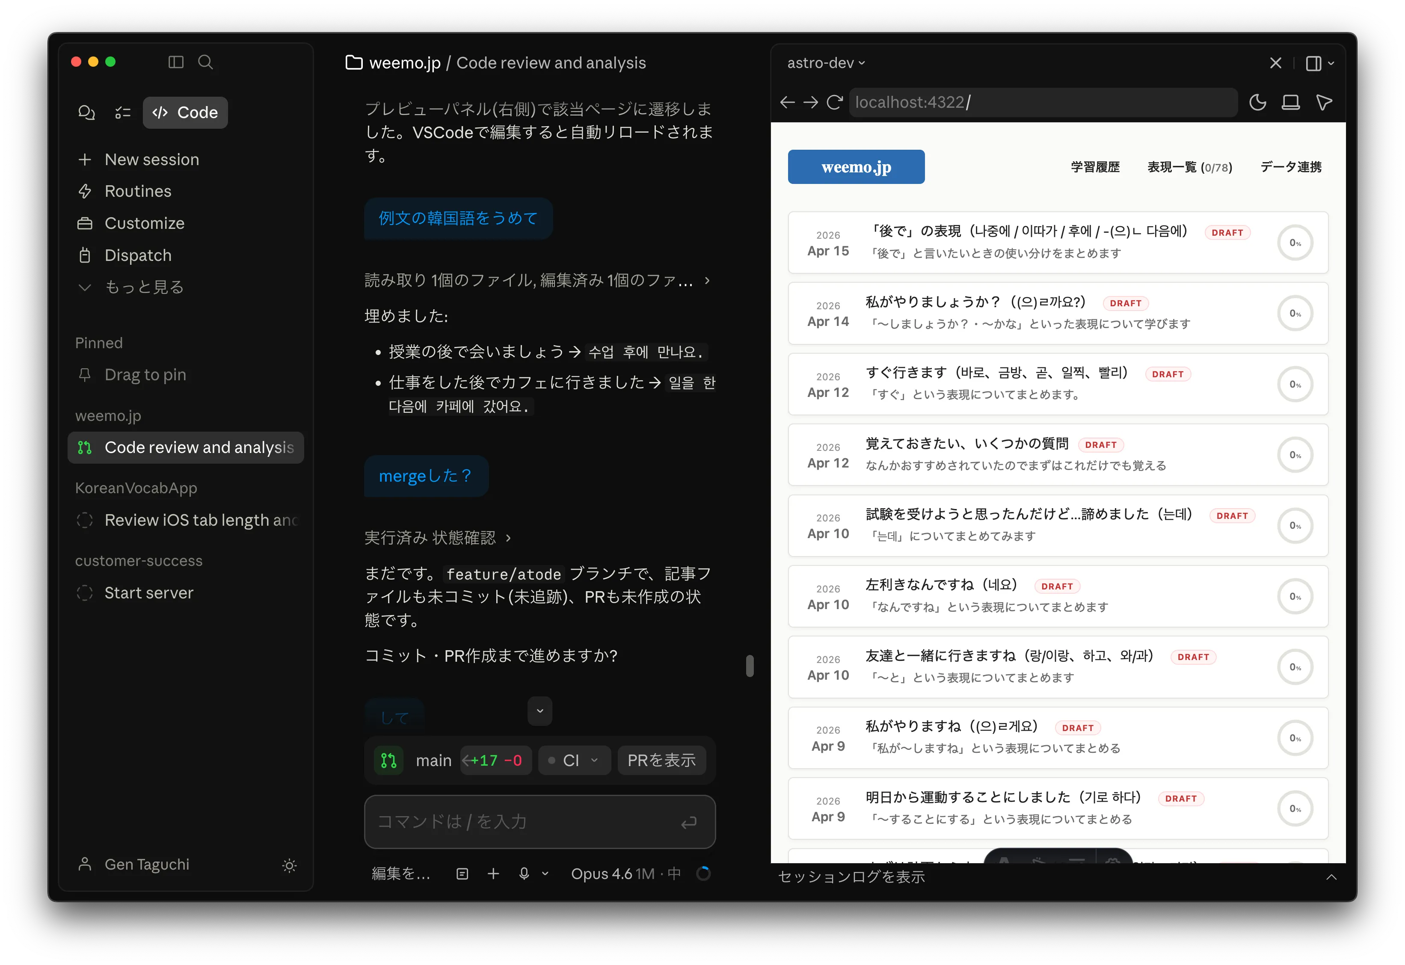The height and width of the screenshot is (965, 1405).
Task: Activate the microphone dictation icon
Action: [x=524, y=874]
